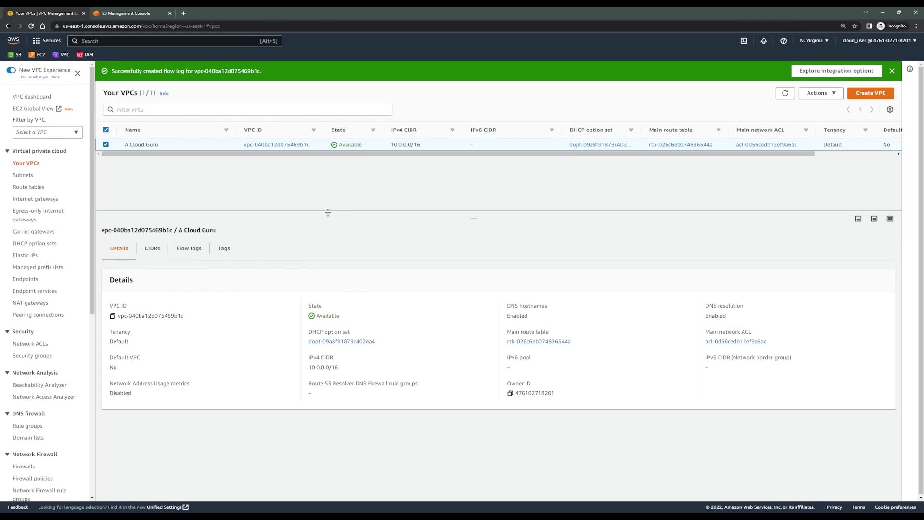Image resolution: width=924 pixels, height=520 pixels.
Task: Click the Create VPC button
Action: point(870,93)
